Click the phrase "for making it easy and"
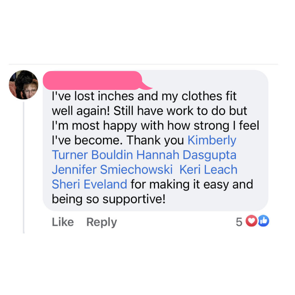295x295 pixels. click(192, 184)
